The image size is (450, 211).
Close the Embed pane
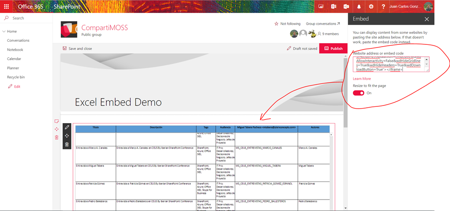pyautogui.click(x=427, y=19)
